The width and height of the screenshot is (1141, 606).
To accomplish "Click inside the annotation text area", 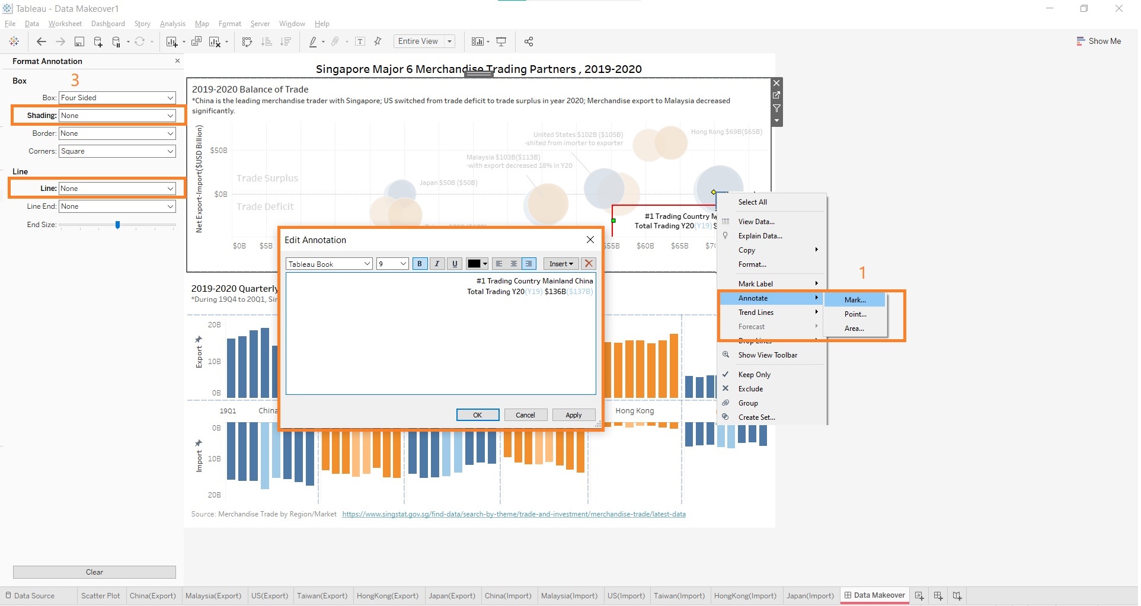I will [x=440, y=334].
